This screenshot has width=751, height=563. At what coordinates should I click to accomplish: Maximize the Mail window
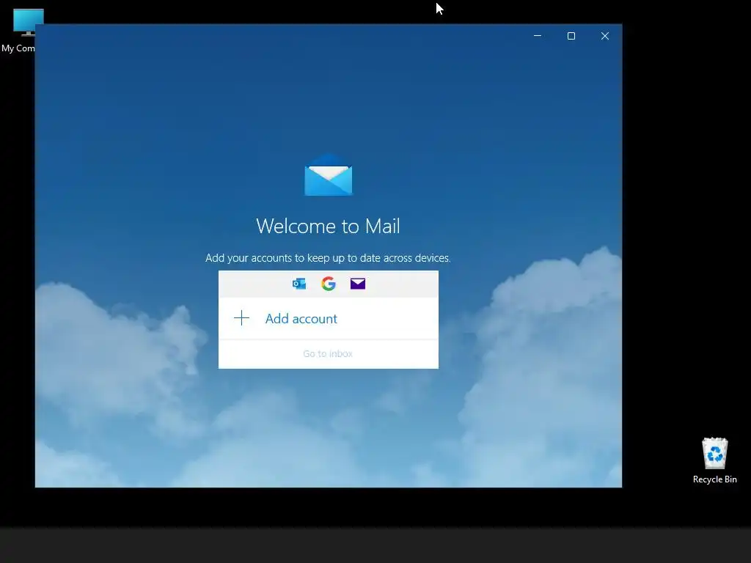click(x=571, y=36)
